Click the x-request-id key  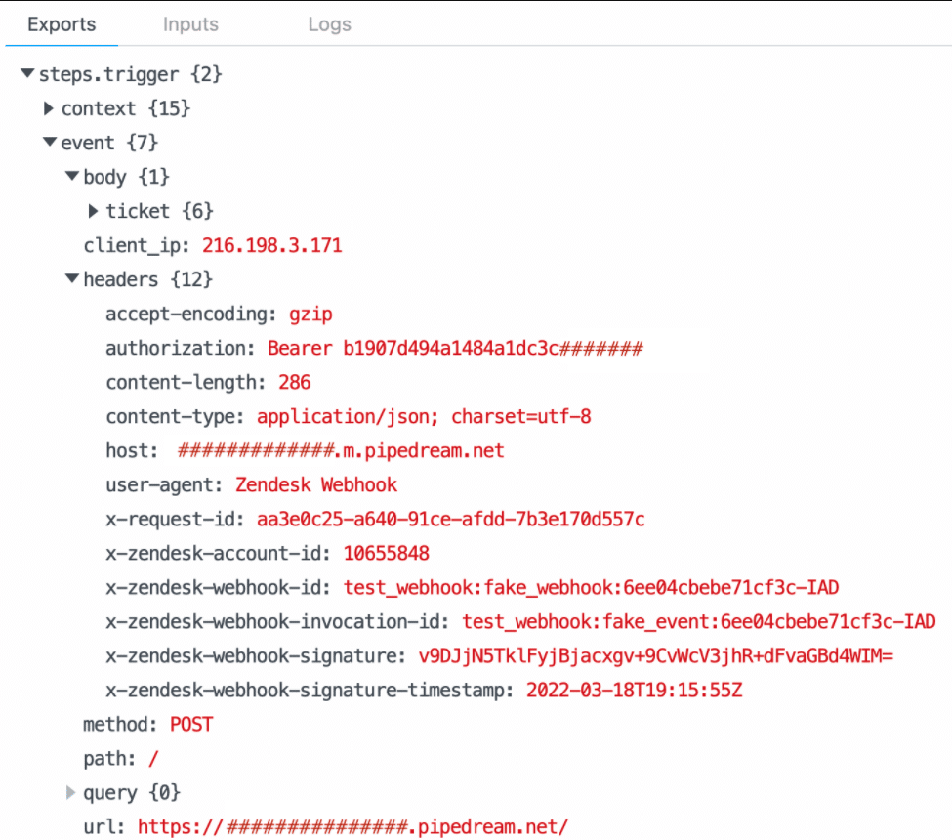(x=175, y=520)
